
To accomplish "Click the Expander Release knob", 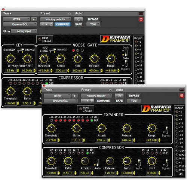I will (x=127, y=128).
